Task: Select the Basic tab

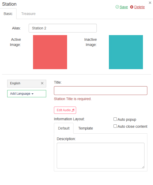Action: (x=8, y=14)
